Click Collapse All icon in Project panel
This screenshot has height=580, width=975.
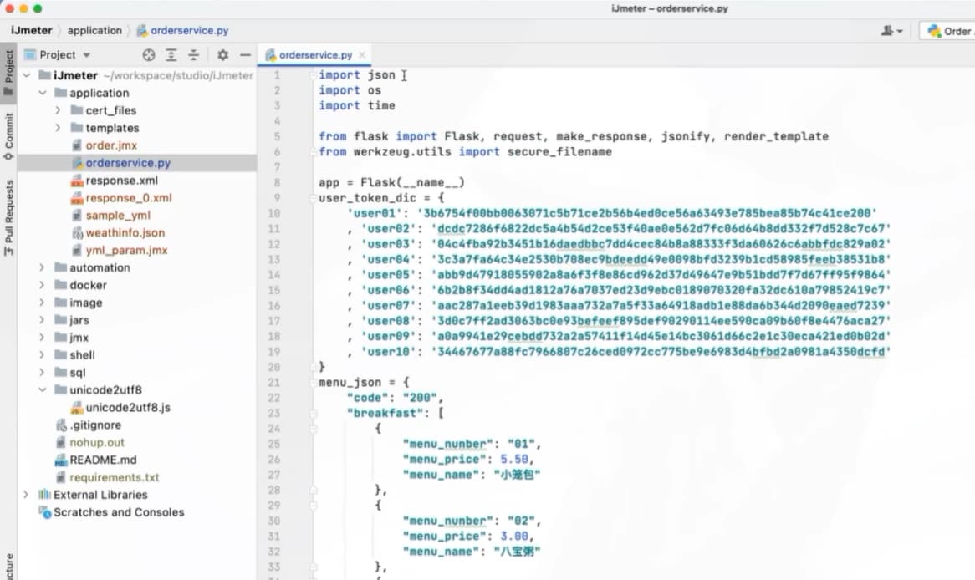[x=193, y=54]
